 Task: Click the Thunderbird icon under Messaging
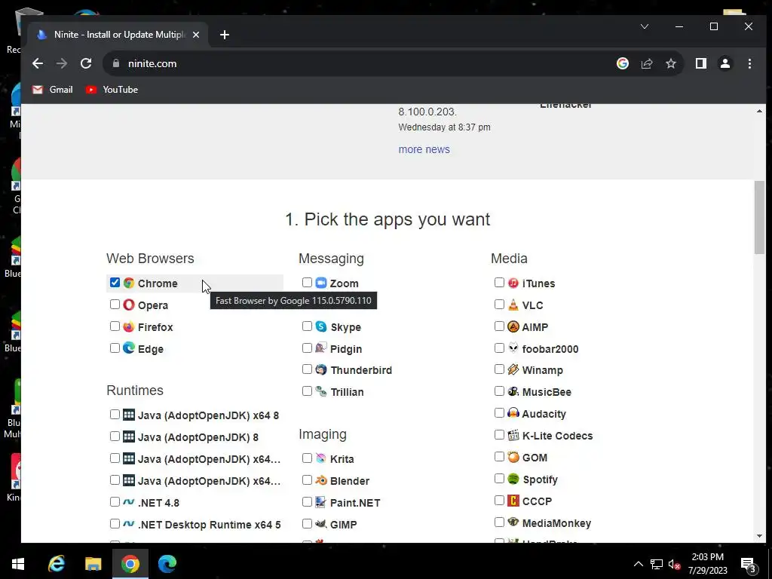(321, 369)
